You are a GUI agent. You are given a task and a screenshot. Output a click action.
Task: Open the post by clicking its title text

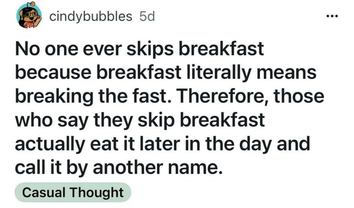point(169,108)
